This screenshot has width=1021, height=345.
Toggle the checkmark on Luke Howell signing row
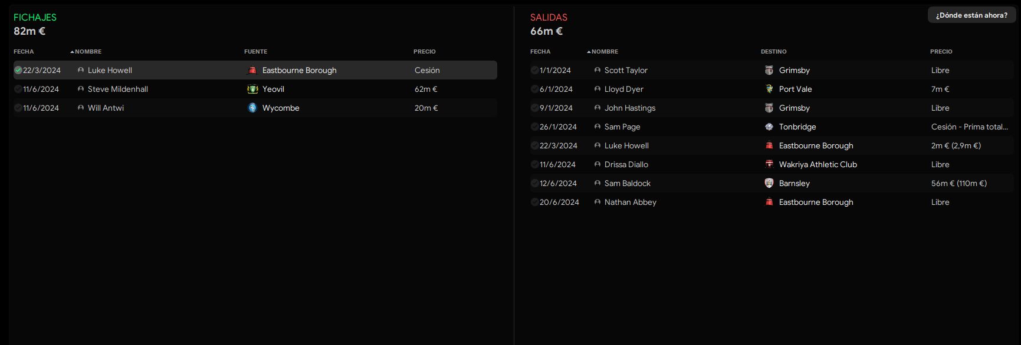coord(18,70)
